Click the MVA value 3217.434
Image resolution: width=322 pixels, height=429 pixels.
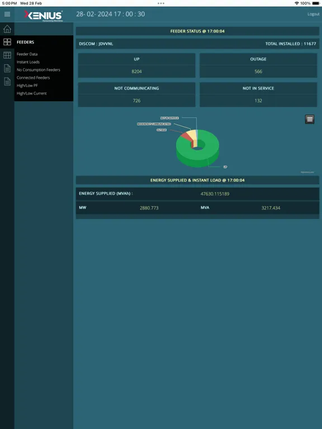271,208
